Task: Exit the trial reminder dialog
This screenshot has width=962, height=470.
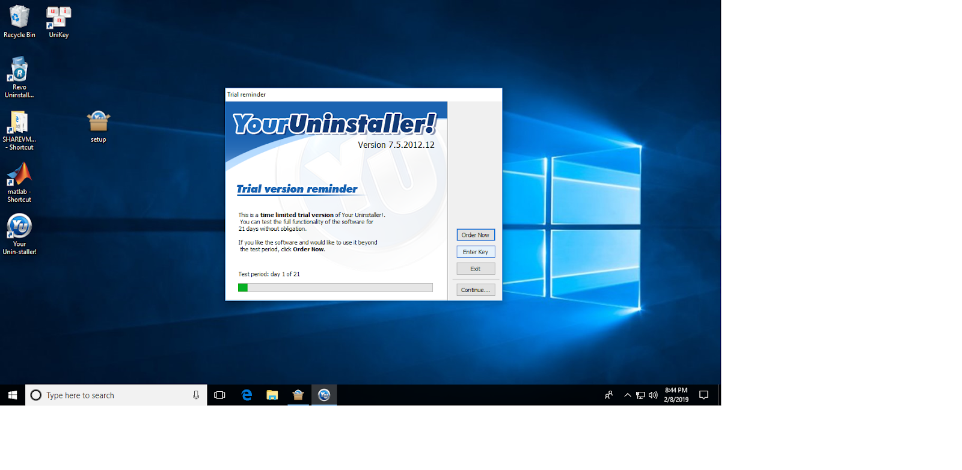Action: (476, 269)
